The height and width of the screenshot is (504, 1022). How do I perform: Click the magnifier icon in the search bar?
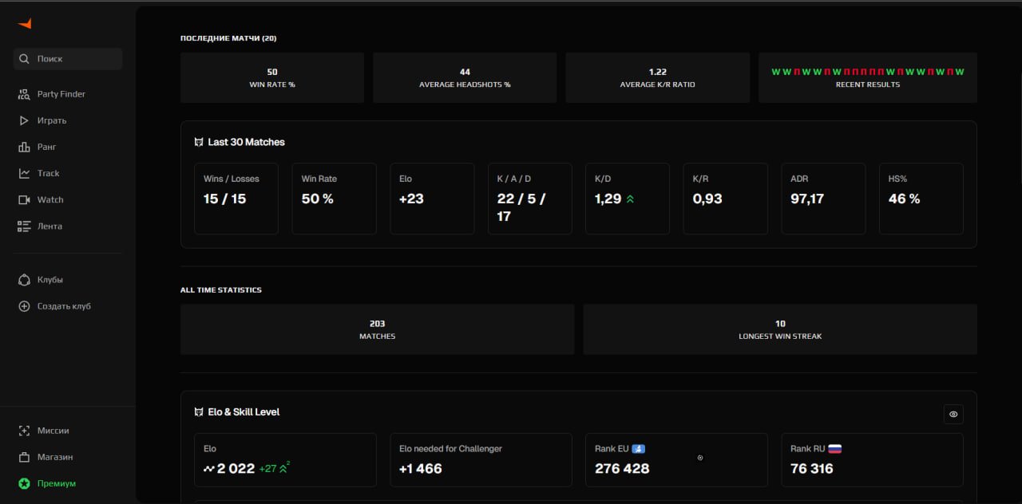tap(25, 58)
